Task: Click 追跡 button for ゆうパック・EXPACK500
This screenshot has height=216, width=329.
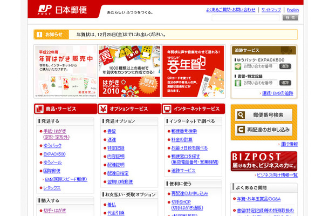Action: point(285,66)
